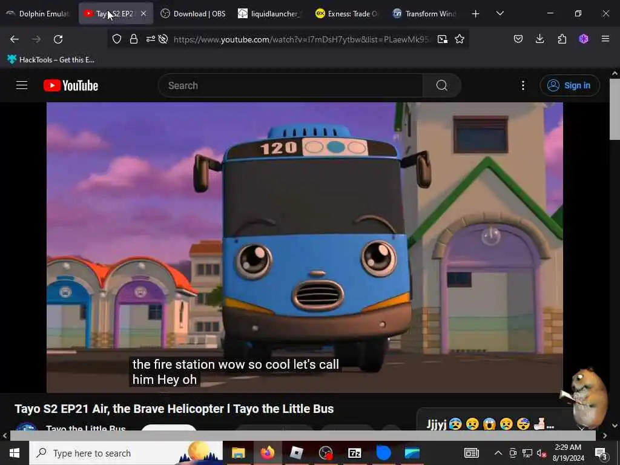
Task: Open the Firefox application menu
Action: [605, 39]
